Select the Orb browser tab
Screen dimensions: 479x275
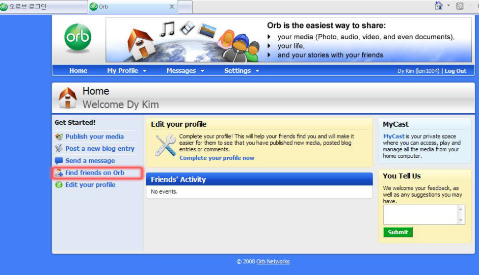point(133,7)
